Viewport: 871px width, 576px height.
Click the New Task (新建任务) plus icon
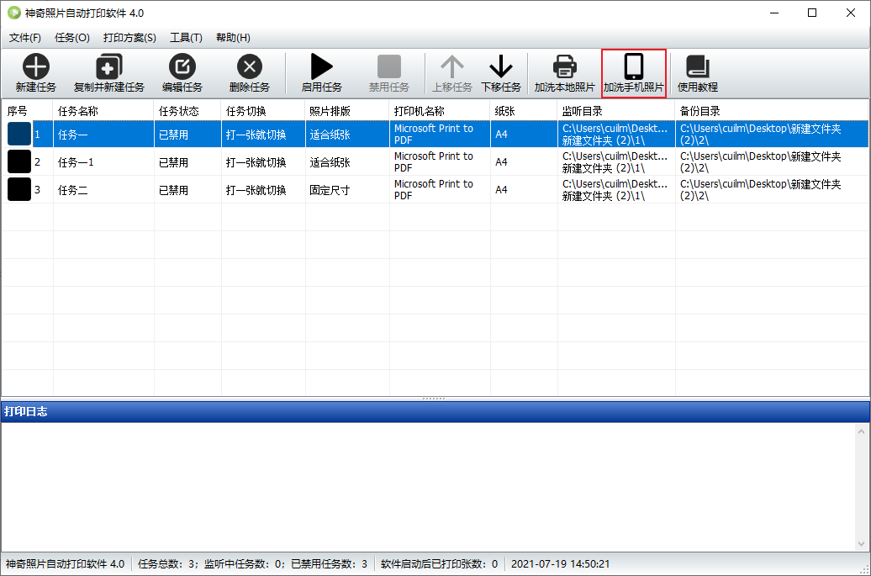[36, 67]
